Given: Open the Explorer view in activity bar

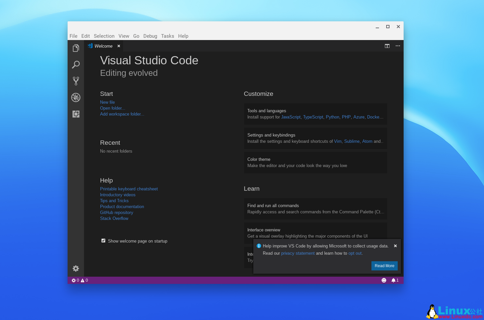Looking at the screenshot, I should tap(76, 48).
